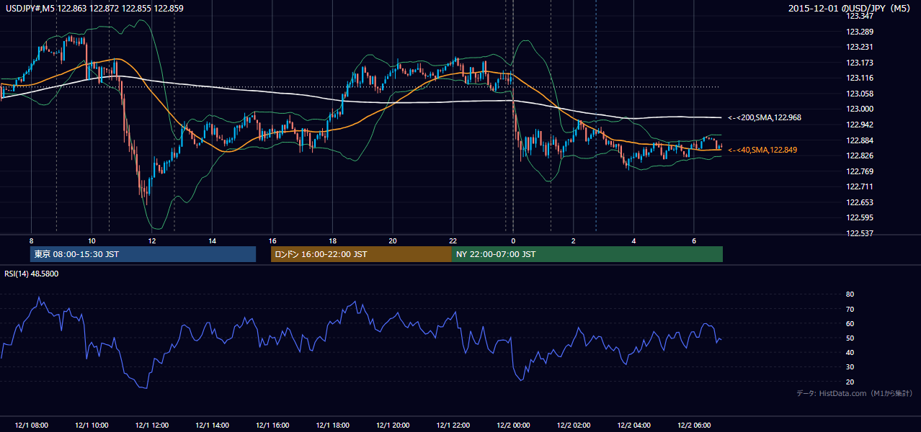Click bottom time label 12/1 10:00

point(92,426)
